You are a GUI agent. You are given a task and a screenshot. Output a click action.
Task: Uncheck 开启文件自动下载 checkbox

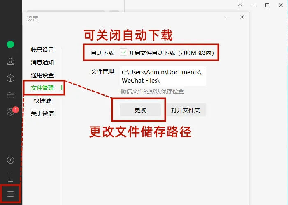click(x=123, y=53)
